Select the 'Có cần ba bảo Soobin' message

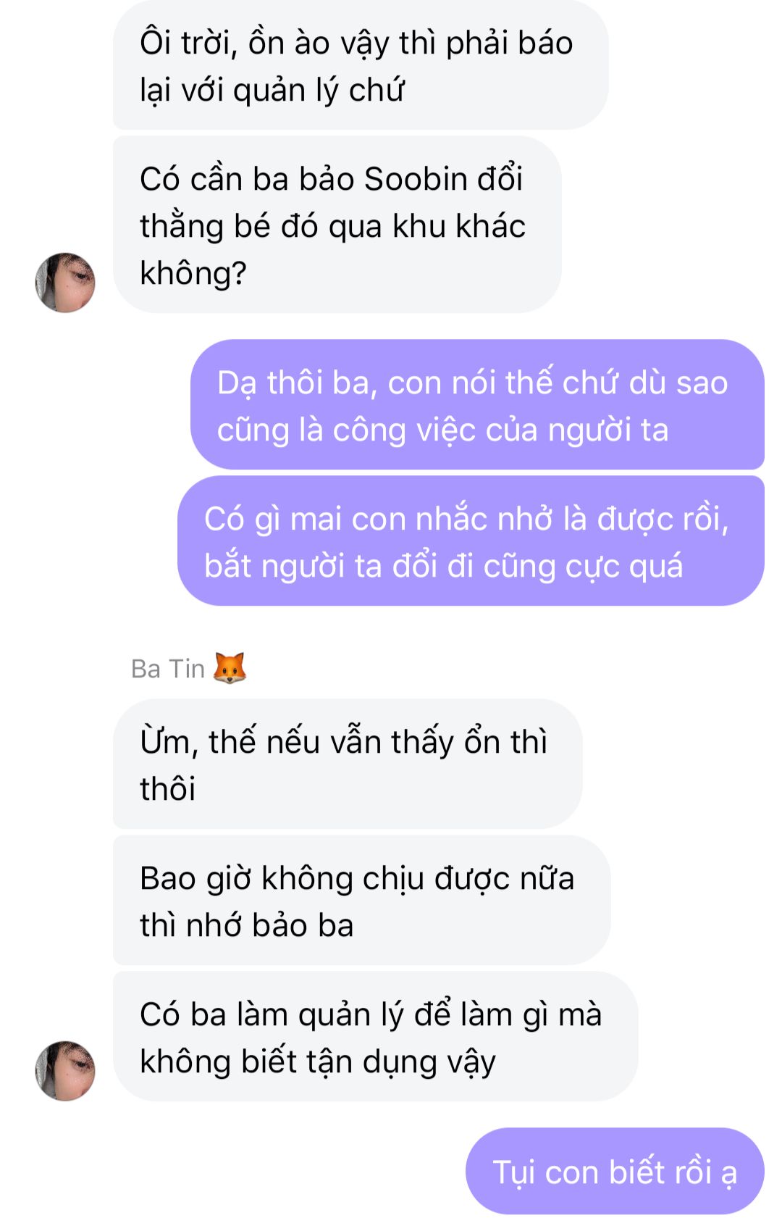[x=337, y=225]
